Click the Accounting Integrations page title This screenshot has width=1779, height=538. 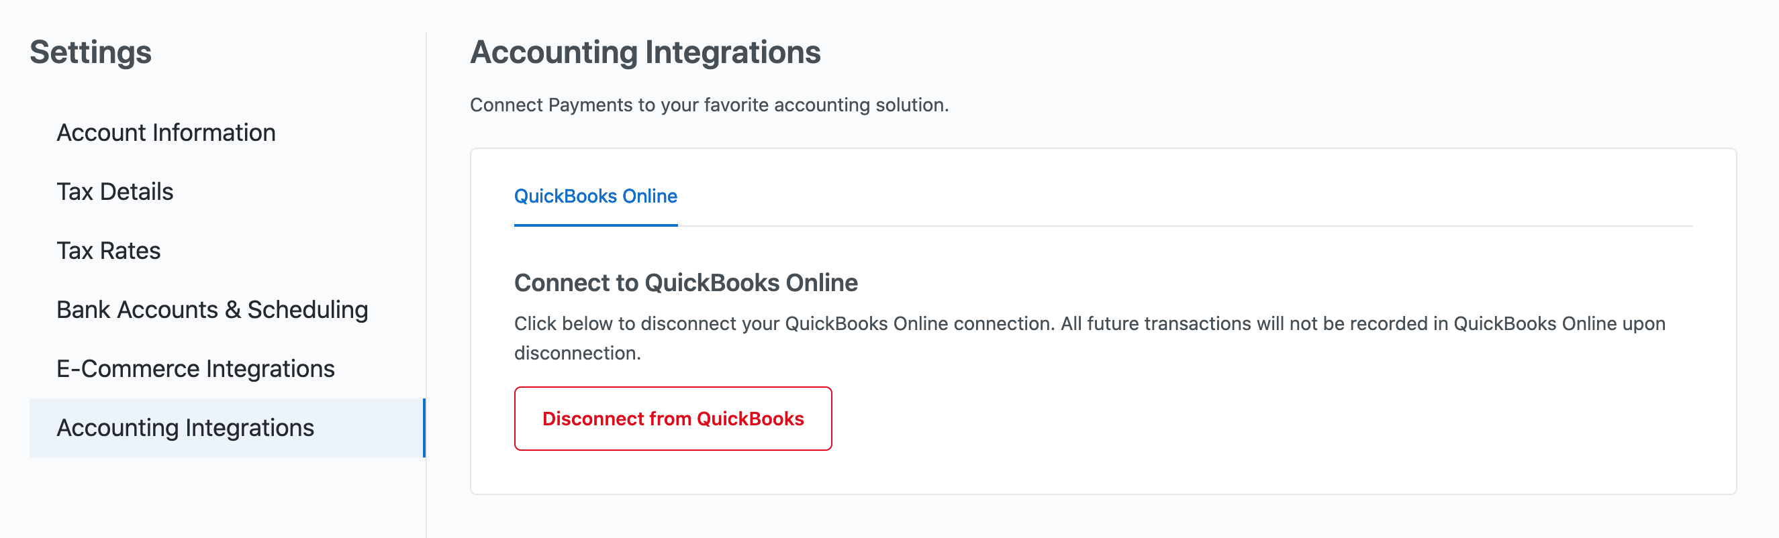point(645,52)
